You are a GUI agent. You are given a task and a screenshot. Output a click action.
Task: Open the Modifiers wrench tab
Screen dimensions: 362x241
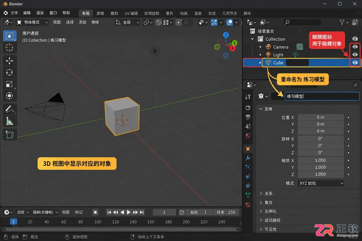click(248, 158)
